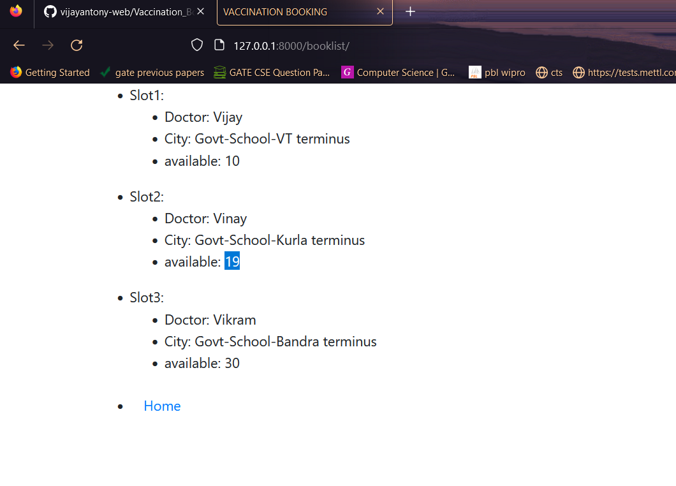This screenshot has width=676, height=486.
Task: Switch to the VACCINATION BOOKING tab
Action: (x=287, y=11)
